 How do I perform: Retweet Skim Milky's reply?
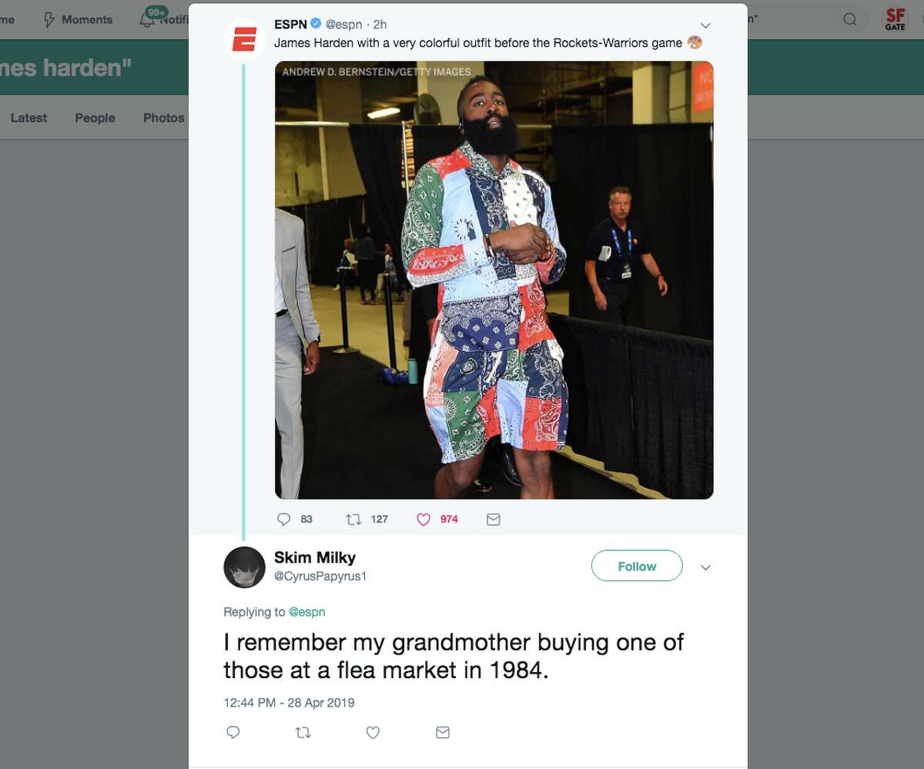pos(303,732)
